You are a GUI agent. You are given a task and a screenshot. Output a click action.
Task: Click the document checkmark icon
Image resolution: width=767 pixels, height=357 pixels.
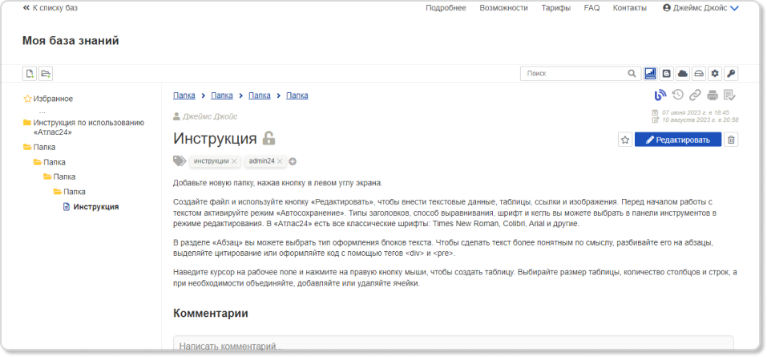tap(730, 95)
